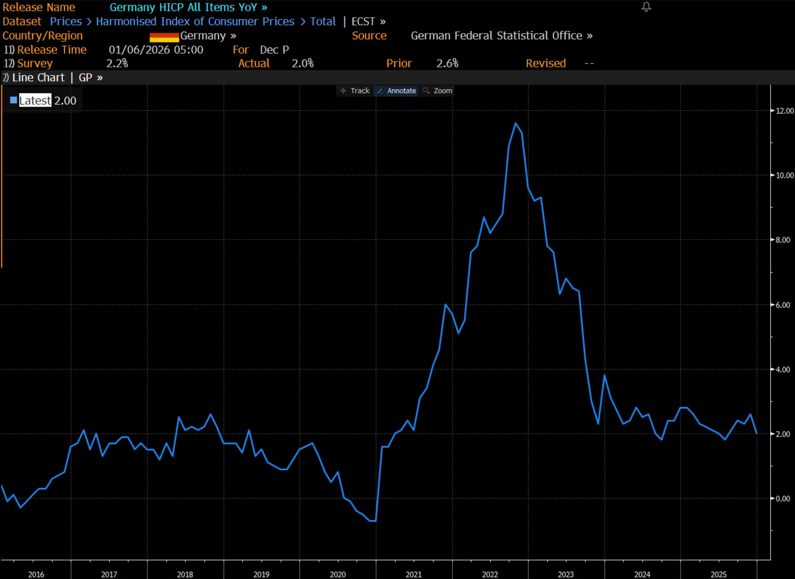This screenshot has height=579, width=795.
Task: Select Line Chart menu item
Action: pyautogui.click(x=38, y=77)
